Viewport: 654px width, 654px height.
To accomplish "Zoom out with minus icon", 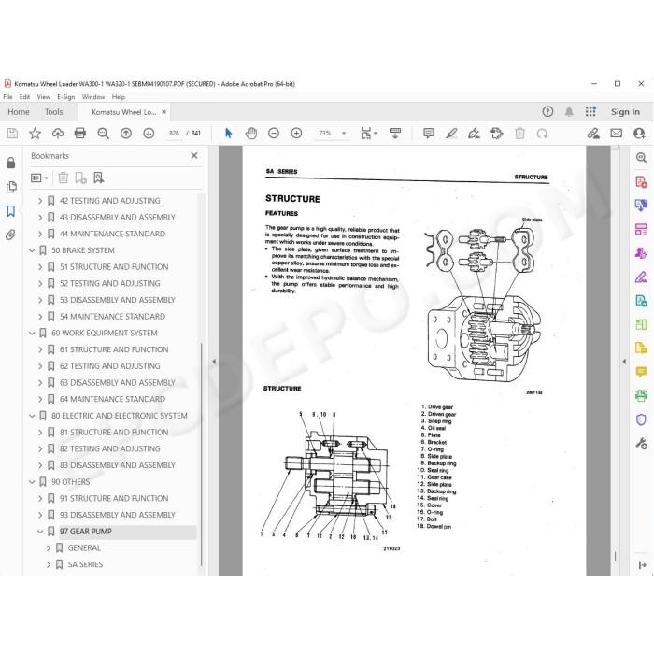I will click(x=274, y=134).
